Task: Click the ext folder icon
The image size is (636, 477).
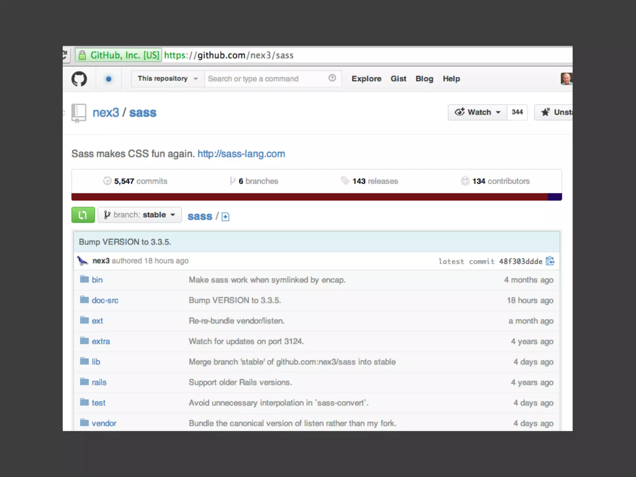Action: (x=84, y=320)
